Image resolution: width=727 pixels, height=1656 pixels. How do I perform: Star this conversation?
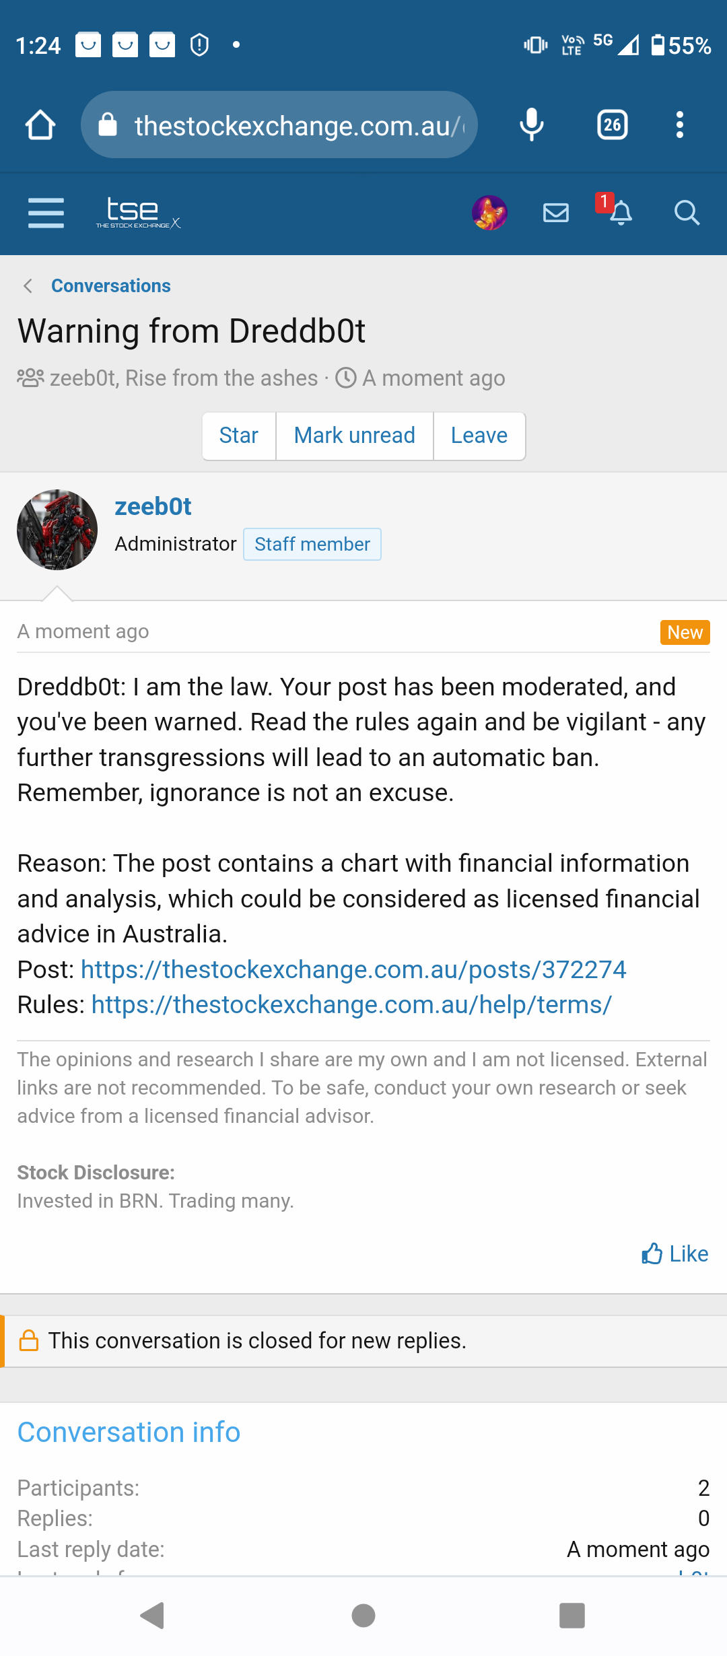coord(239,436)
